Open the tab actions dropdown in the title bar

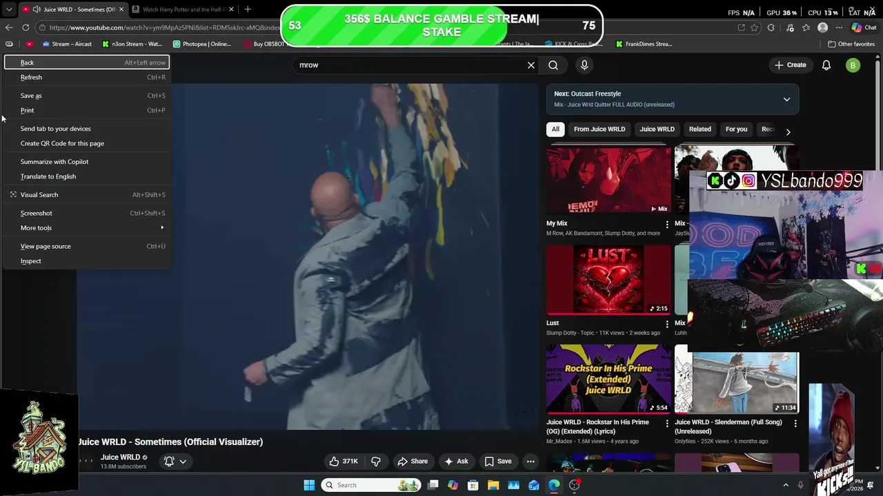9,10
